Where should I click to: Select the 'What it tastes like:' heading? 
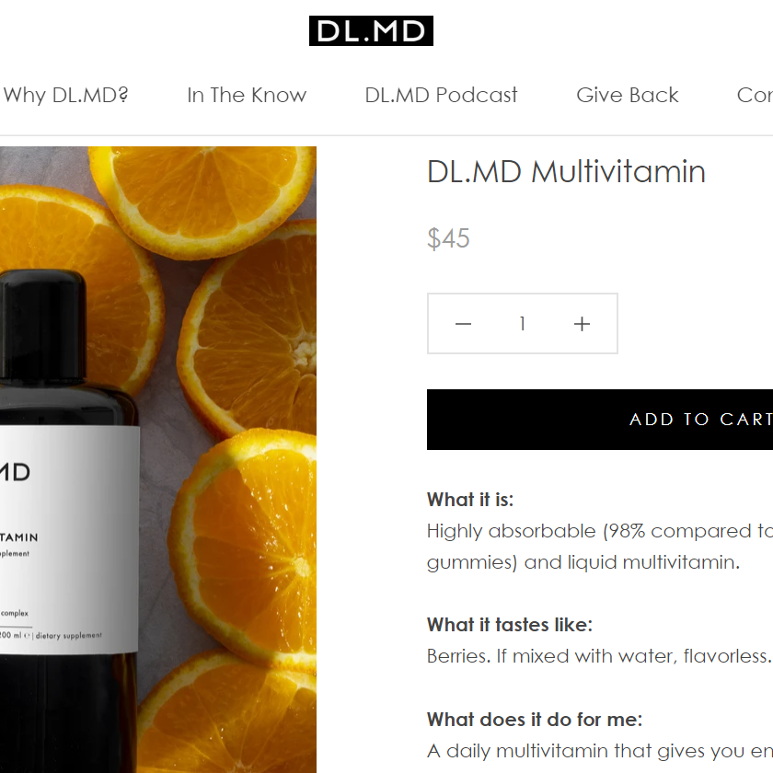[509, 625]
